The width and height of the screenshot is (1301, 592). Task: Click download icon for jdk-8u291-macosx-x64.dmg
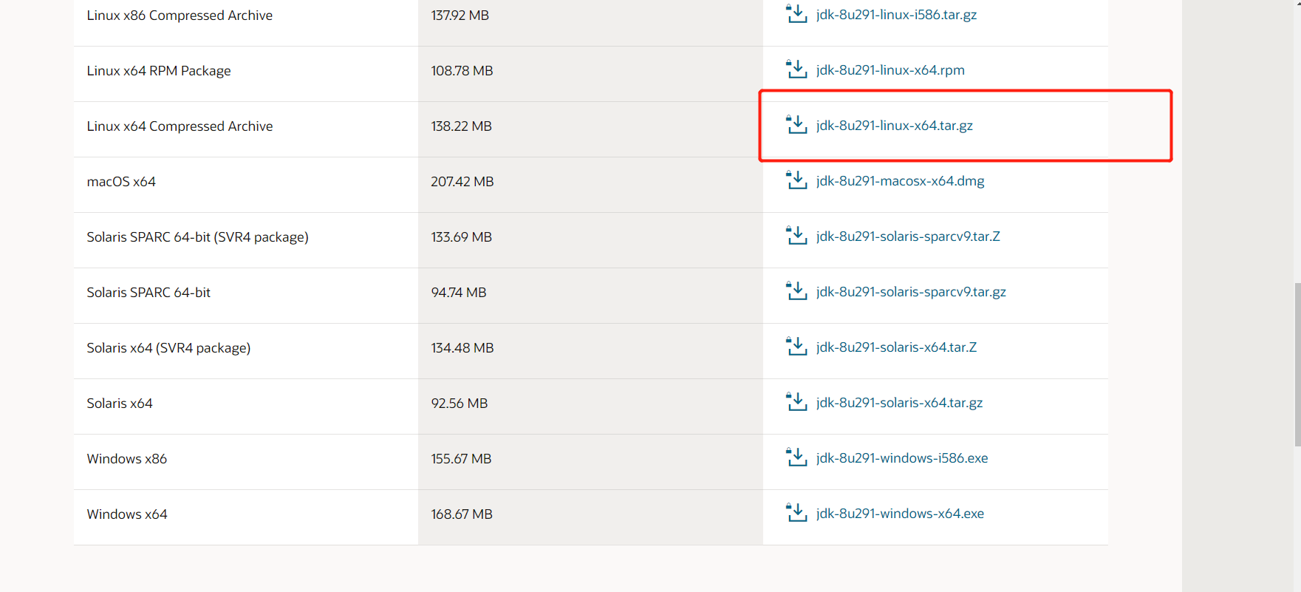pos(796,180)
